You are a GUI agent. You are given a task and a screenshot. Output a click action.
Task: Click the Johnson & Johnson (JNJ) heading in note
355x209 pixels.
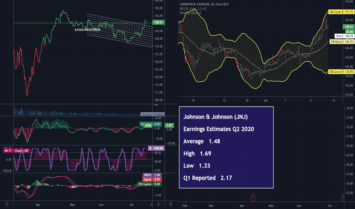[x=216, y=117]
